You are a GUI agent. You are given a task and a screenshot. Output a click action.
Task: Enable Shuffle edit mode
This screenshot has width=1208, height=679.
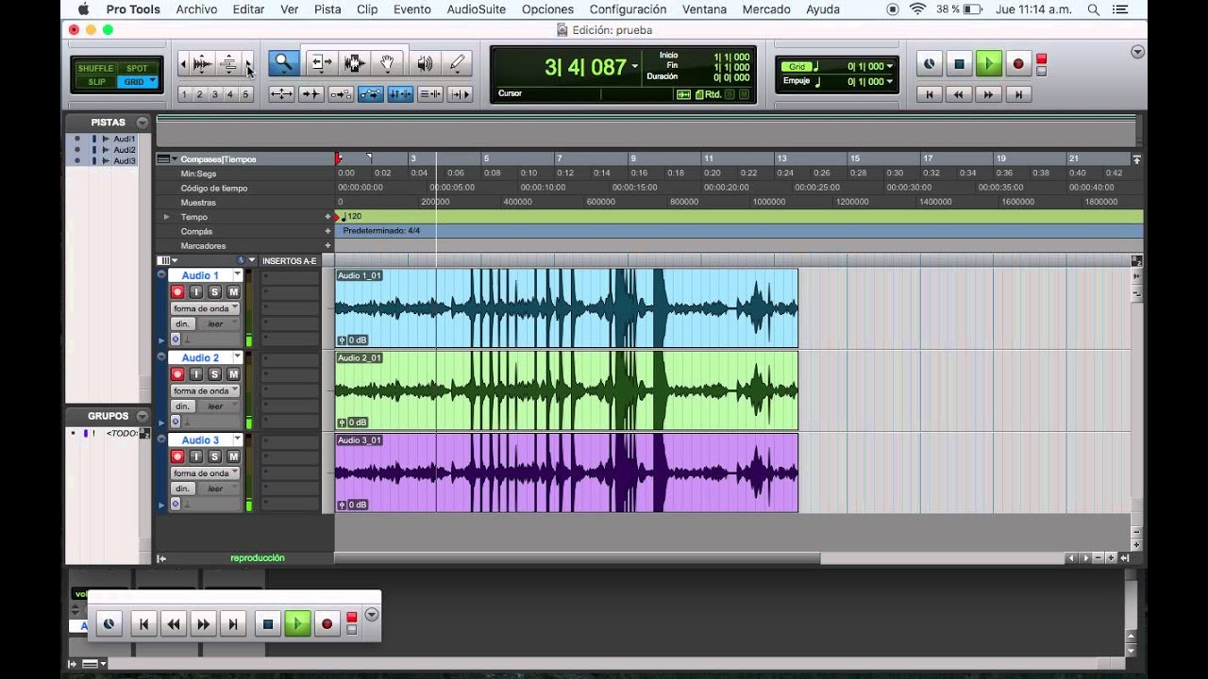[x=95, y=68]
